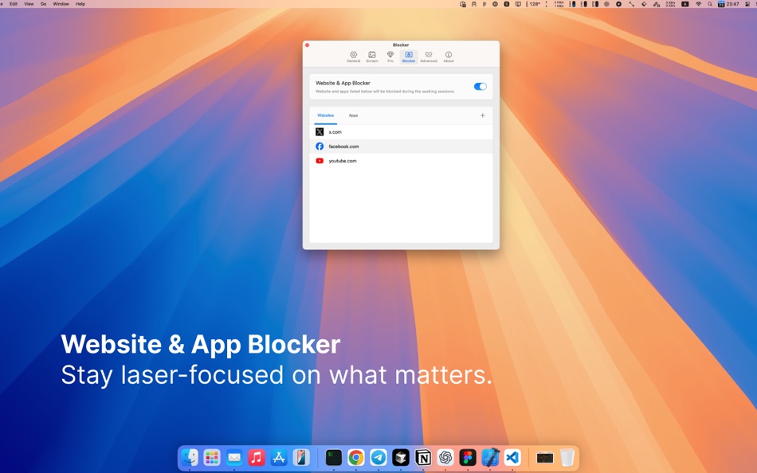Viewport: 757px width, 473px height.
Task: Open the Go menu
Action: tap(44, 4)
